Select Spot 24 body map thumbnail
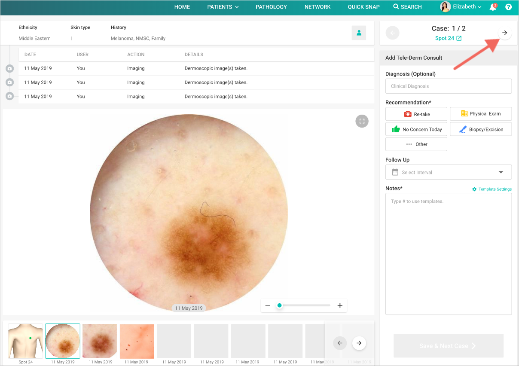519x366 pixels. click(25, 341)
